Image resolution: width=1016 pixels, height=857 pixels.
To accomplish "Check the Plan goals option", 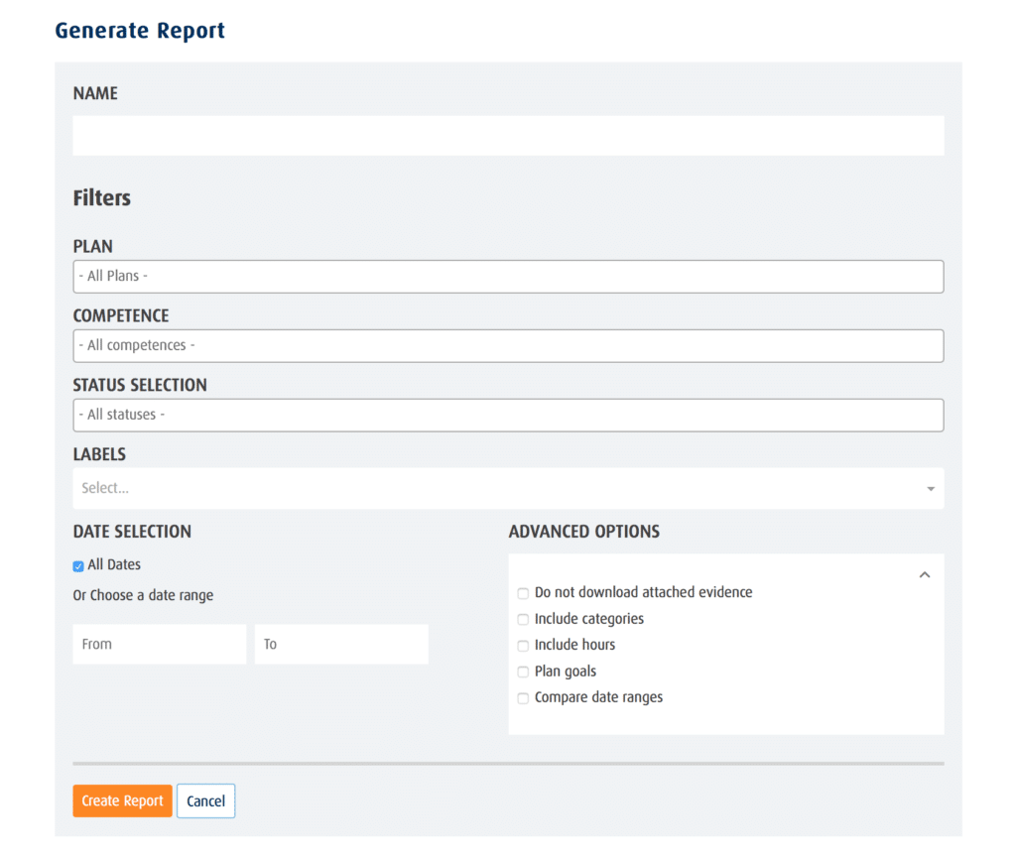I will pyautogui.click(x=523, y=672).
